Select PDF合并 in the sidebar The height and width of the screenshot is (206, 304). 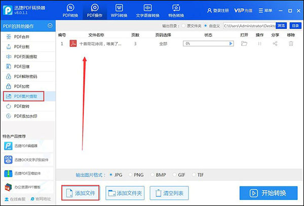click(x=28, y=37)
